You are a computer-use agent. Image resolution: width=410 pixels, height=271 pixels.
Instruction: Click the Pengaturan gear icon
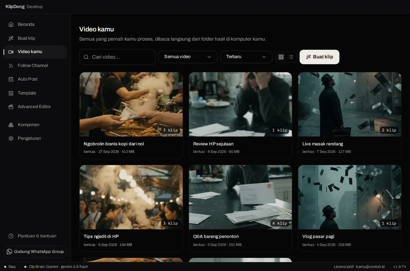click(x=11, y=138)
